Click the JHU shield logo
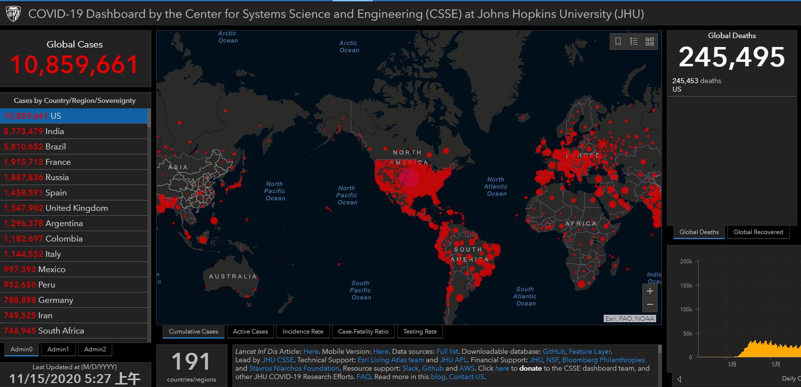This screenshot has width=801, height=387. tap(13, 14)
